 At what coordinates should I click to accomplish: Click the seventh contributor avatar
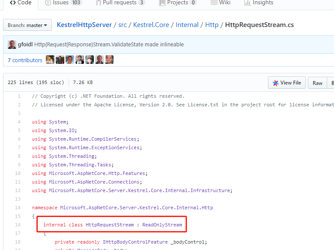point(109,60)
